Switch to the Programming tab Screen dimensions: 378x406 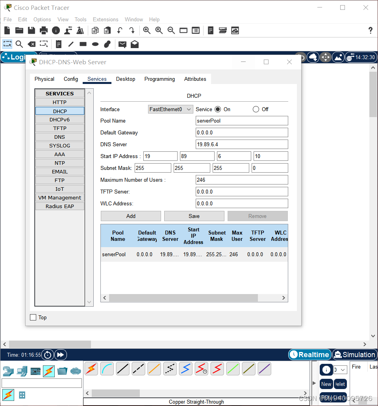pos(159,79)
